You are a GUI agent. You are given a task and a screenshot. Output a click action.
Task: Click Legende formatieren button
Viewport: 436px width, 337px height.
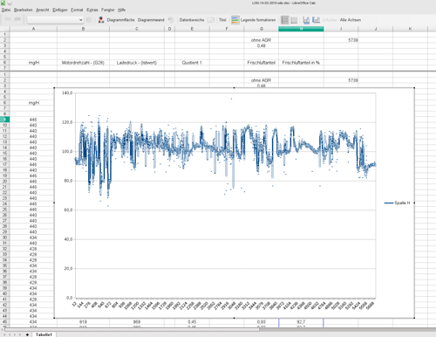pyautogui.click(x=258, y=20)
